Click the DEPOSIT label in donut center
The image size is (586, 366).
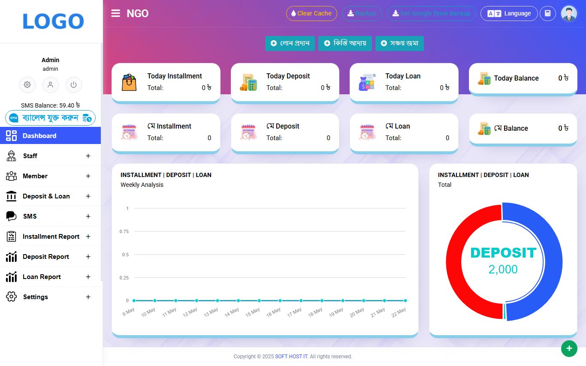tap(504, 253)
